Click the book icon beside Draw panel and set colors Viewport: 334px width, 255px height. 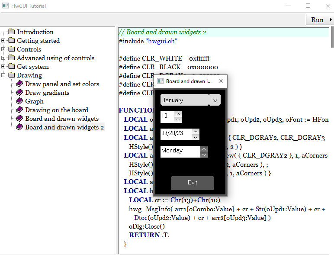(19, 84)
